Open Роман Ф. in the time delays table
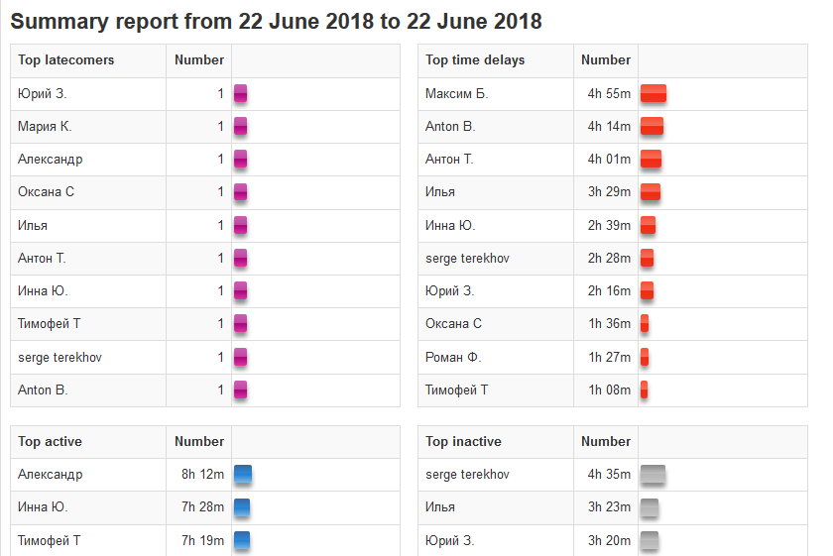Image resolution: width=833 pixels, height=556 pixels. point(453,357)
